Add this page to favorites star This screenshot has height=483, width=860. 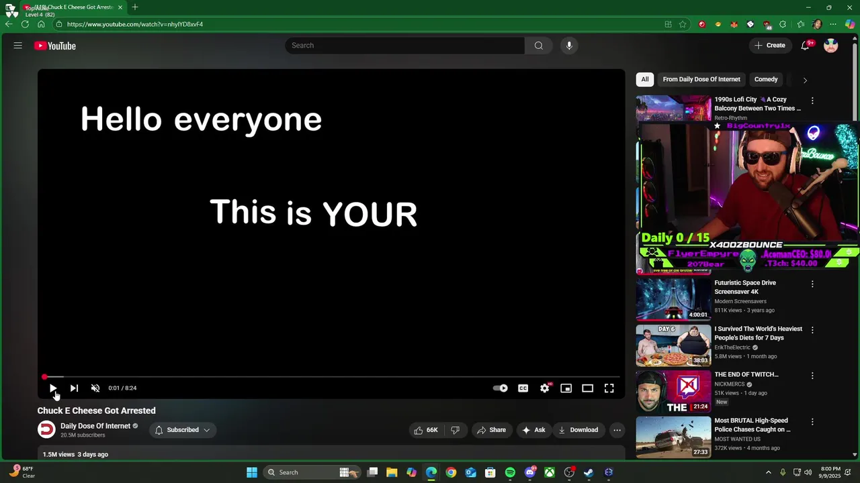683,24
